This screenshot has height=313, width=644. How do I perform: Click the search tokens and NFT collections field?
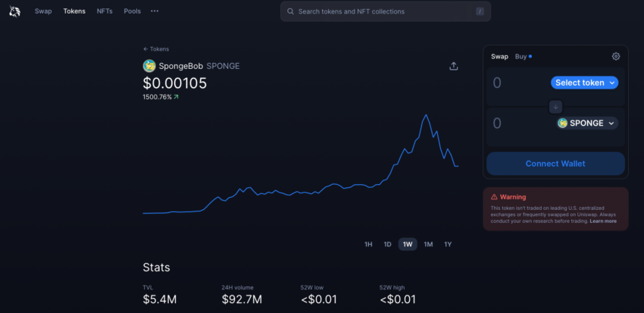(385, 11)
